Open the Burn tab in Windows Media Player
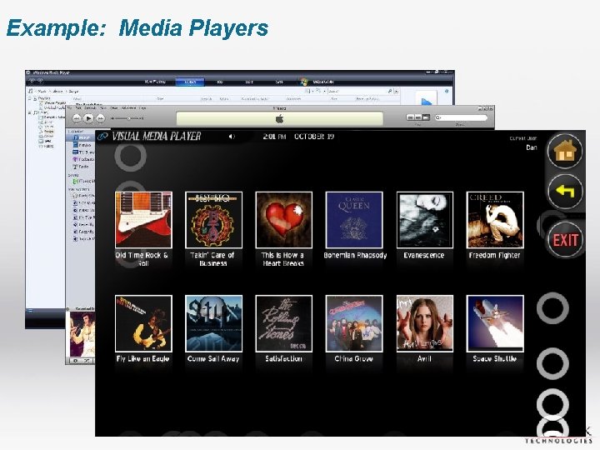Viewport: 600px width, 450px height. point(249,82)
